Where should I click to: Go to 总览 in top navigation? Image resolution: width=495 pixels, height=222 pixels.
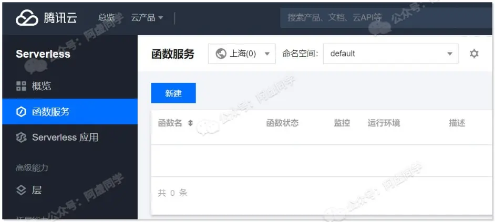point(107,18)
